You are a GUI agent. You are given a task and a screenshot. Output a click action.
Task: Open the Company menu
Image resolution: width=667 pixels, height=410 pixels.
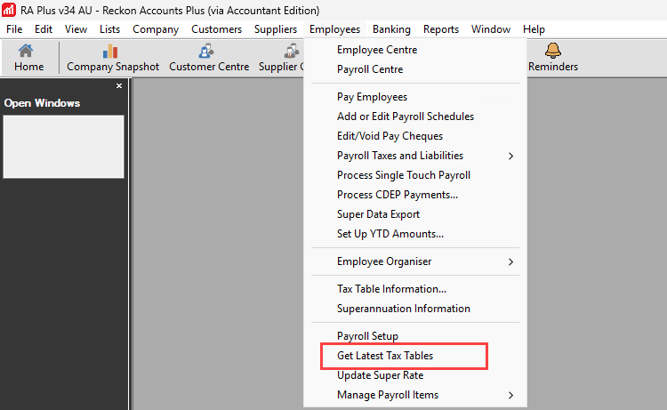[x=156, y=29]
